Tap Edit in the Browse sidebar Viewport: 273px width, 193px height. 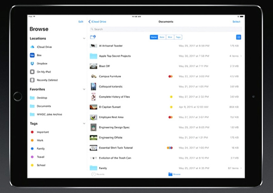[x=81, y=21]
